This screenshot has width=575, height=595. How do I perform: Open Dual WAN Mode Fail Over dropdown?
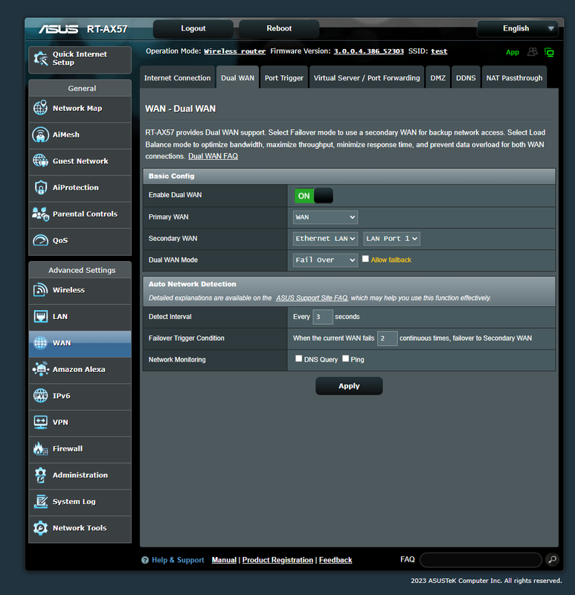[x=325, y=260]
